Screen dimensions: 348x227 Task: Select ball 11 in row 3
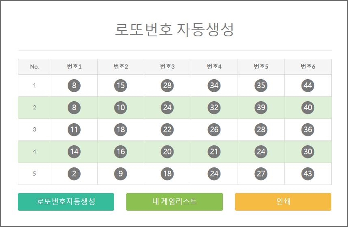coord(74,129)
